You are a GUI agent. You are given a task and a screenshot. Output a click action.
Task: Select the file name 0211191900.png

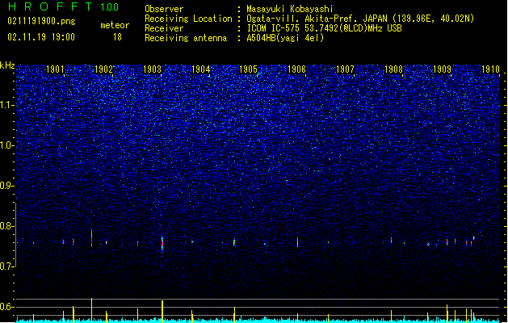(41, 21)
